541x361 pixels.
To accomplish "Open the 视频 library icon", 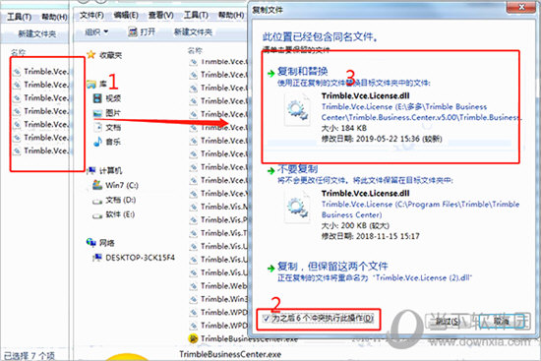I will [x=97, y=98].
